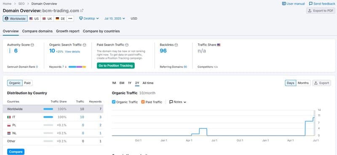Click the keywords distribution color bar

click(77, 67)
